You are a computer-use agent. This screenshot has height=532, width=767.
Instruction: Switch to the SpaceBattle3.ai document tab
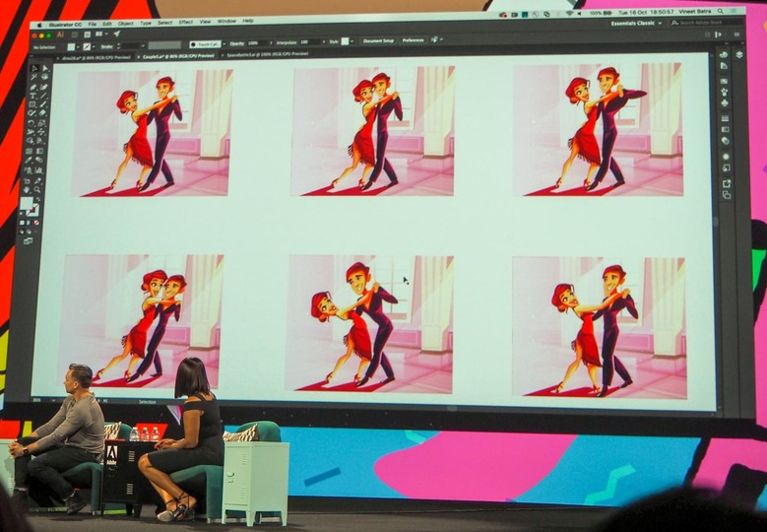267,55
